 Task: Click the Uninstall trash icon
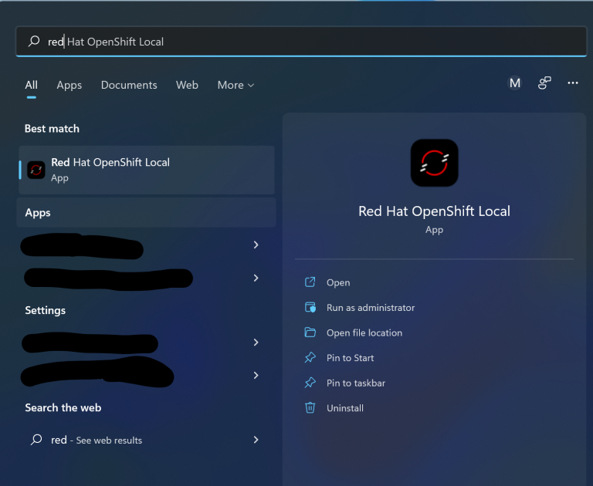point(310,408)
